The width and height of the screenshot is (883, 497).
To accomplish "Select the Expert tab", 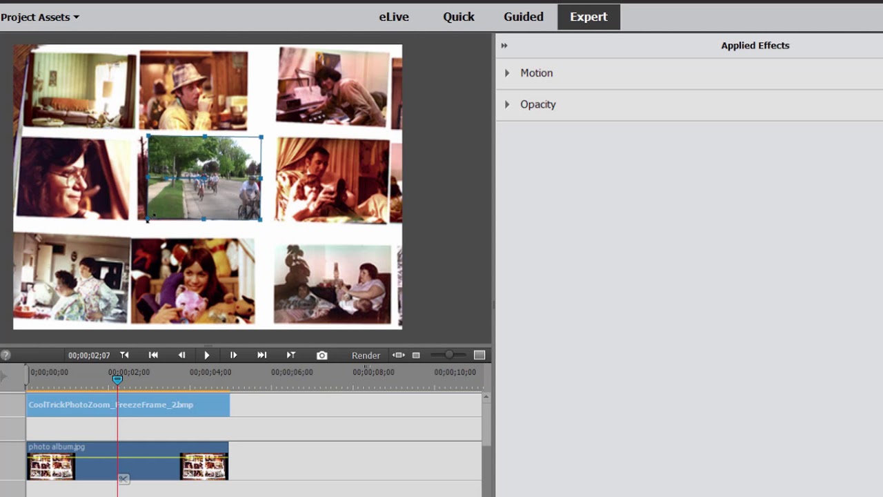I will point(588,17).
